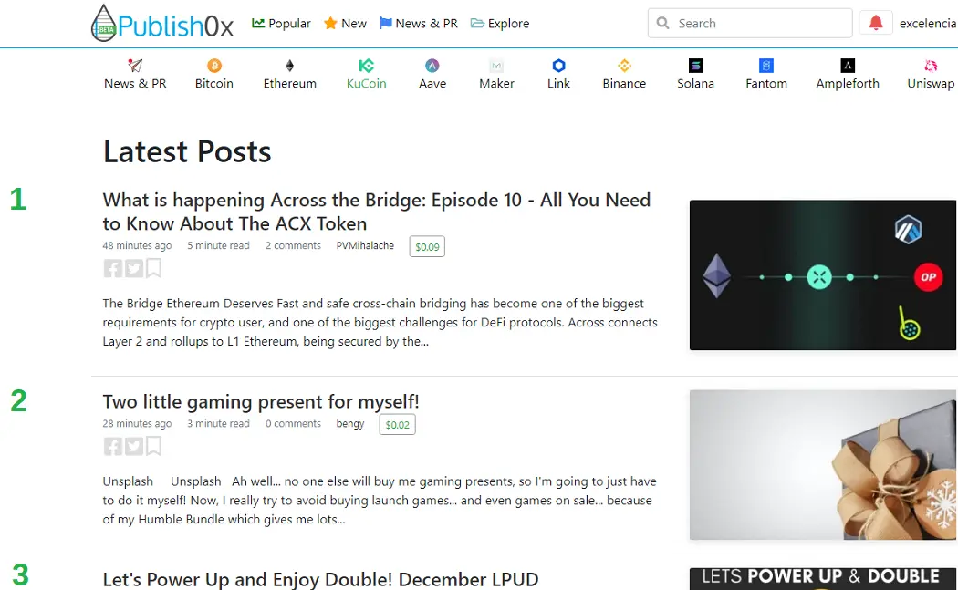Viewport: 958px width, 590px height.
Task: Open the Aave category label
Action: [x=432, y=84]
